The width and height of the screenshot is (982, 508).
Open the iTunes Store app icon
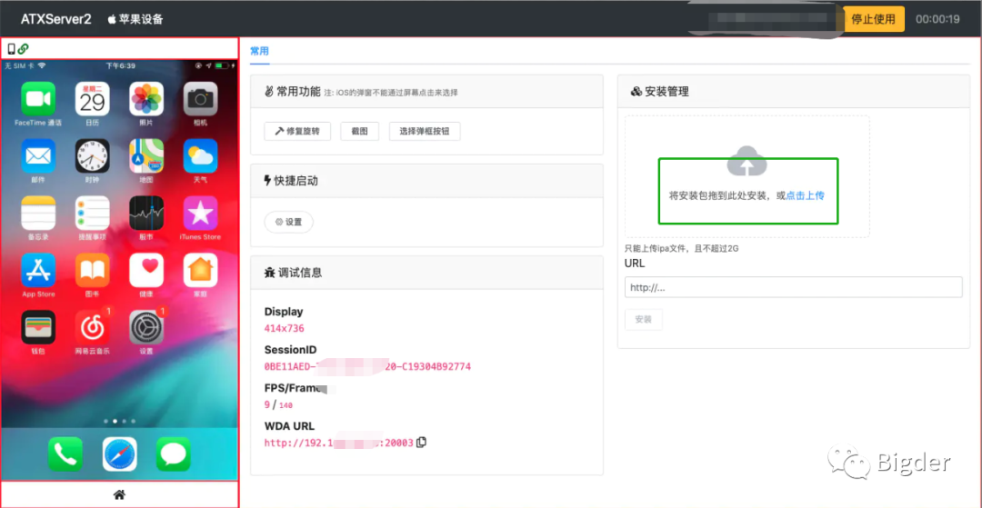point(200,213)
